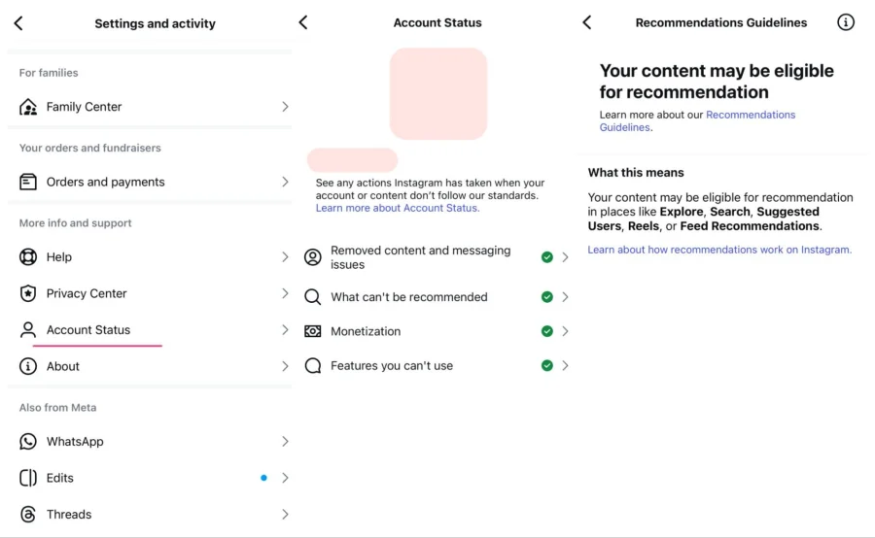
Task: Open Learn about how recommendations work link
Action: [718, 250]
